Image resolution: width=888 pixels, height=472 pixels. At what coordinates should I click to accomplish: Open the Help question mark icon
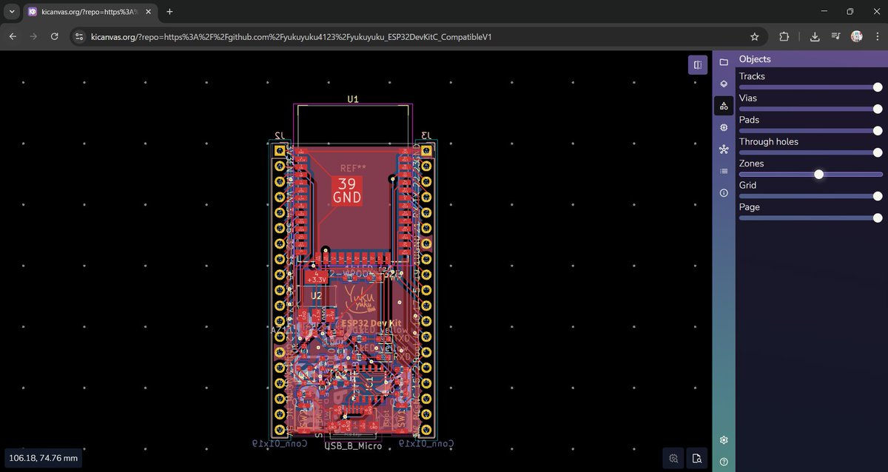pyautogui.click(x=724, y=462)
